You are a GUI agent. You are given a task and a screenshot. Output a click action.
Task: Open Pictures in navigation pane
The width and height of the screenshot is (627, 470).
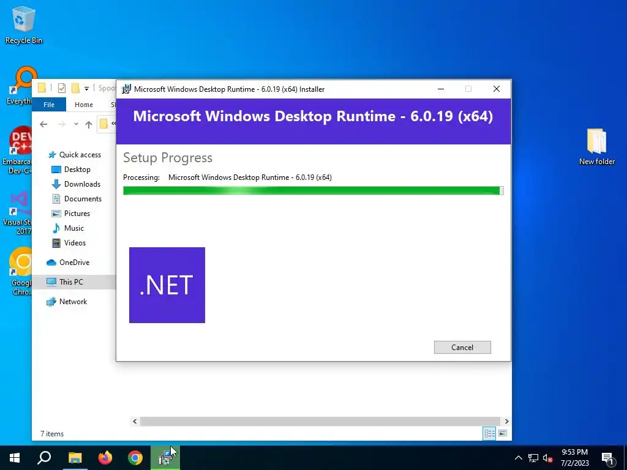[x=71, y=214]
